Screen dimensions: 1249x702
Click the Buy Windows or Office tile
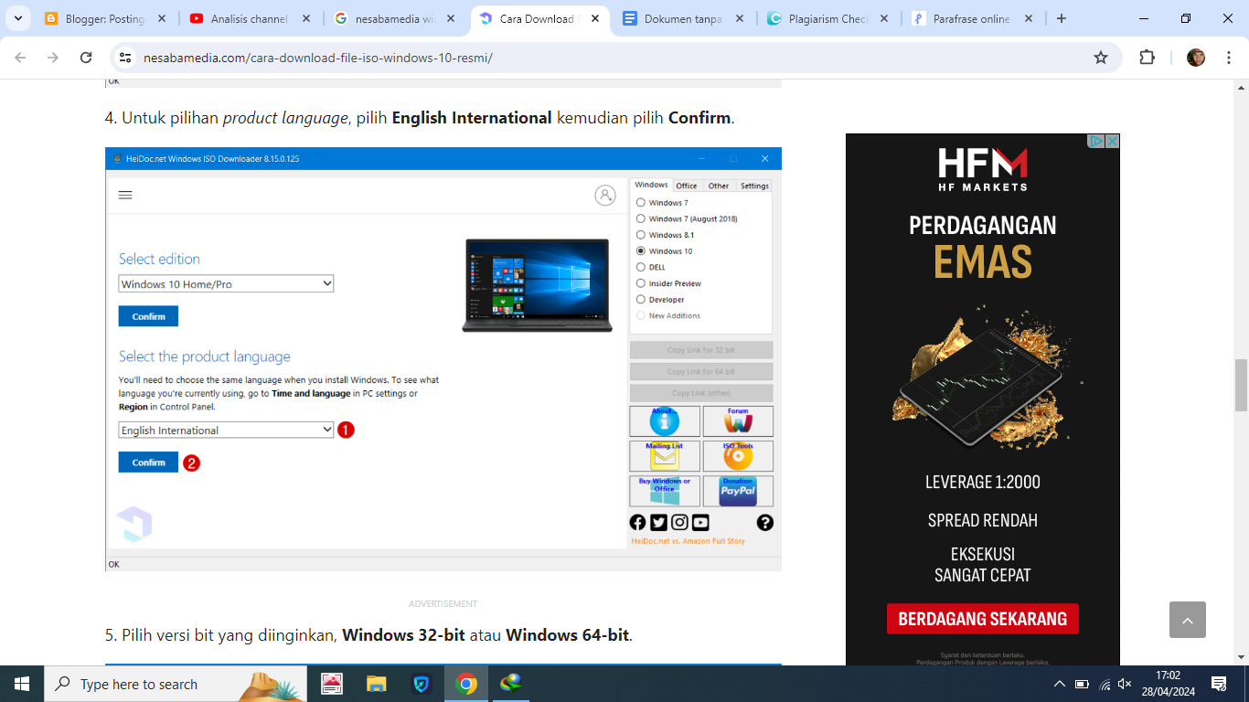click(x=665, y=491)
